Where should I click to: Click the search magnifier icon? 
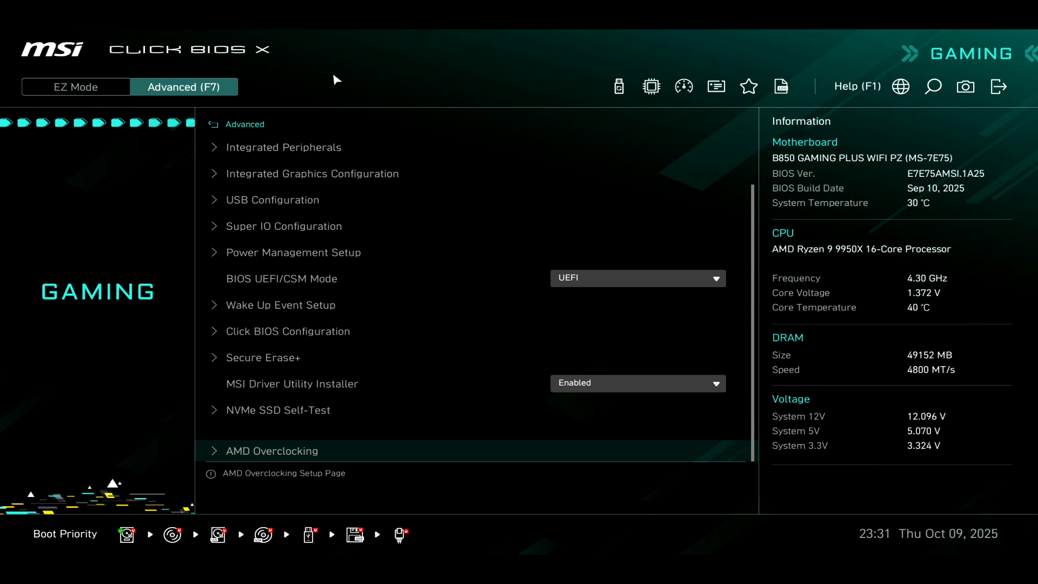[x=933, y=87]
